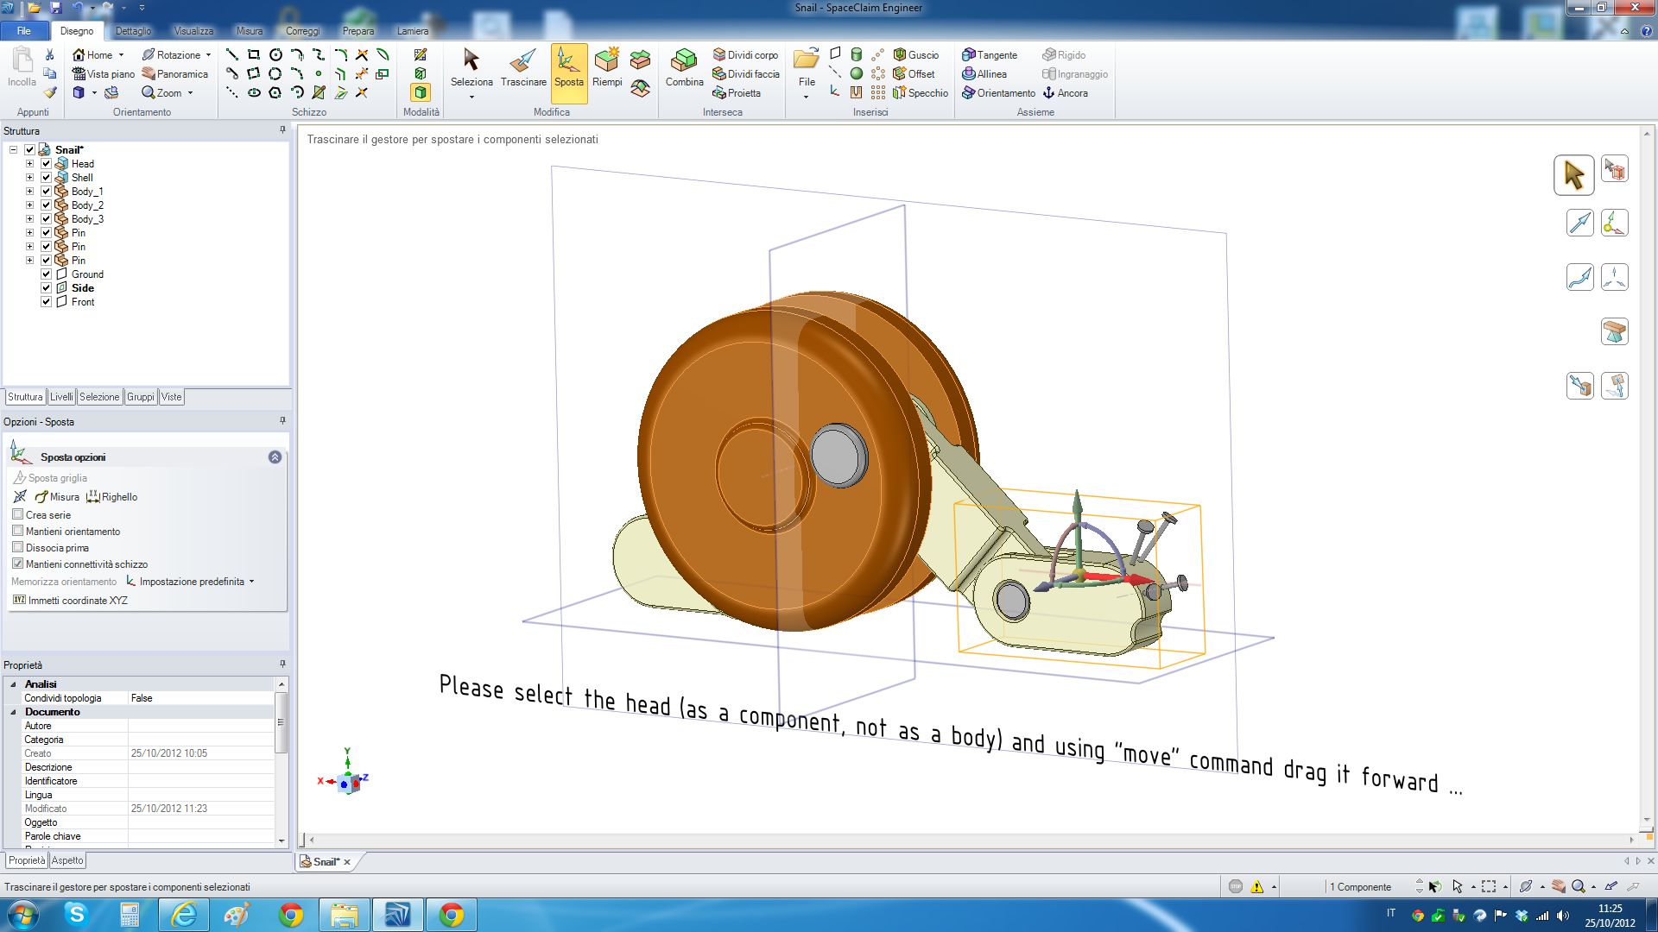Open Skype from the taskbar

click(77, 915)
